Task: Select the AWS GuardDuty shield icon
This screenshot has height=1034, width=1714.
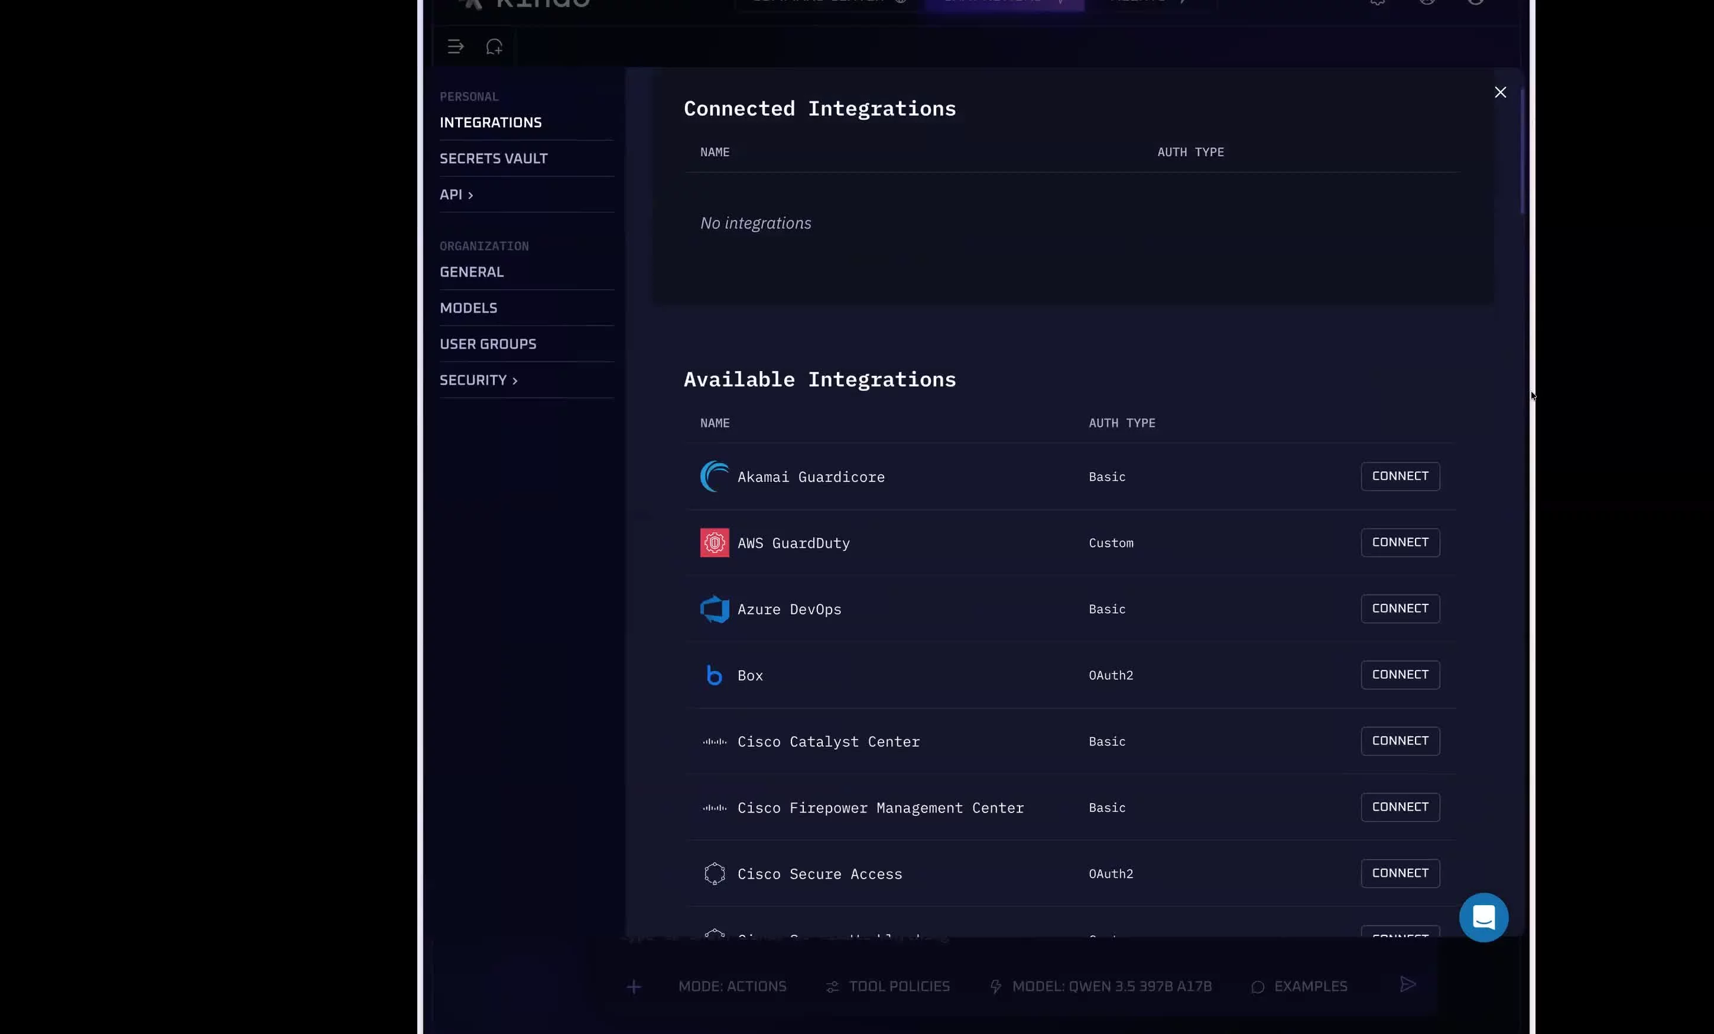Action: (714, 542)
